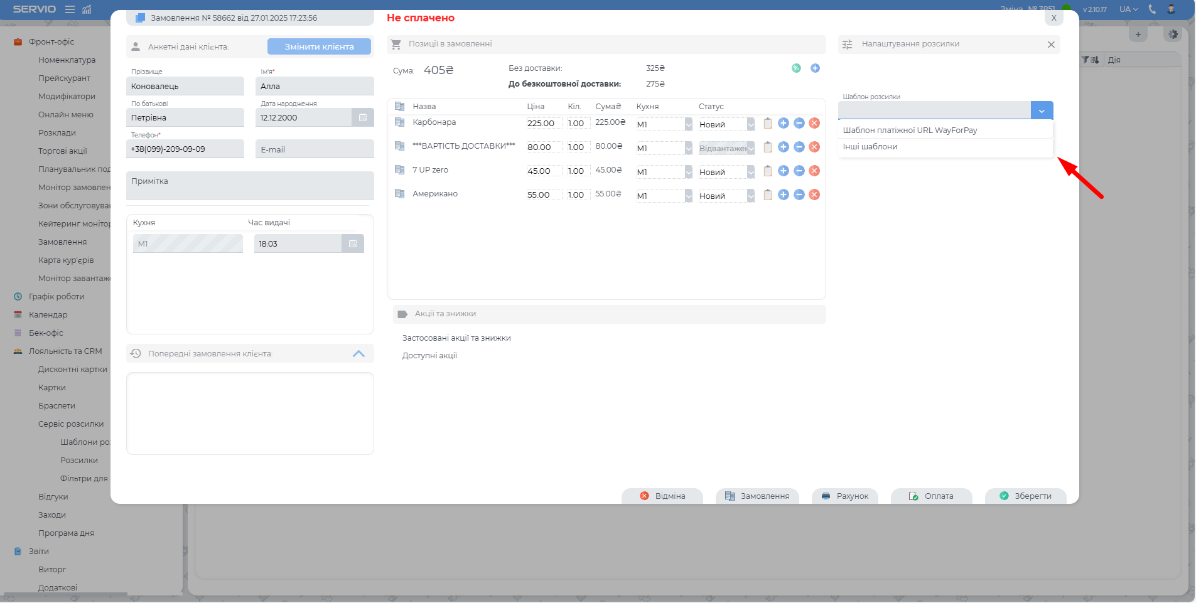This screenshot has height=603, width=1196.
Task: Click the Оплата button
Action: pos(931,496)
